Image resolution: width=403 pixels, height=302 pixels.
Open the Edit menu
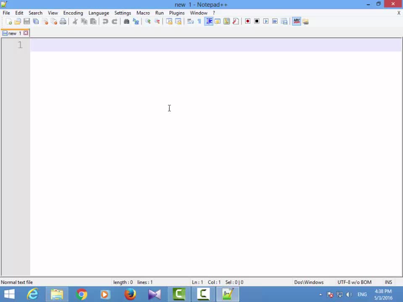(x=19, y=13)
